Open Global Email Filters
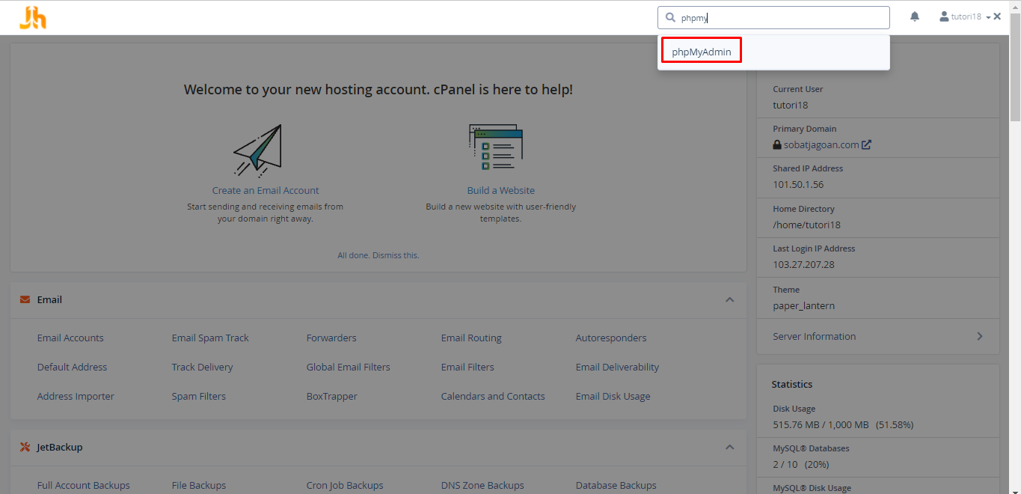 [x=349, y=367]
